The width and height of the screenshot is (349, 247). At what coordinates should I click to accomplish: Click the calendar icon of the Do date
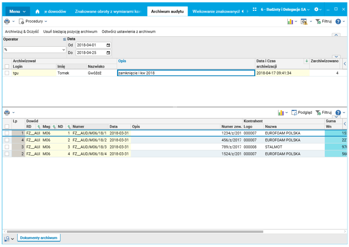point(108,53)
